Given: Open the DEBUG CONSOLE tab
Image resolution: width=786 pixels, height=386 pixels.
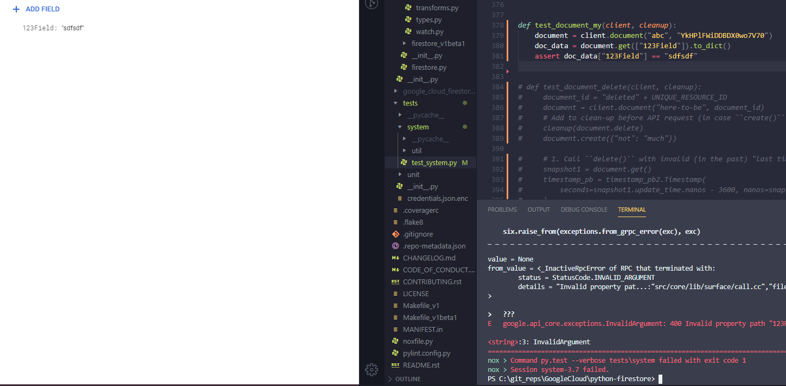Looking at the screenshot, I should (584, 210).
